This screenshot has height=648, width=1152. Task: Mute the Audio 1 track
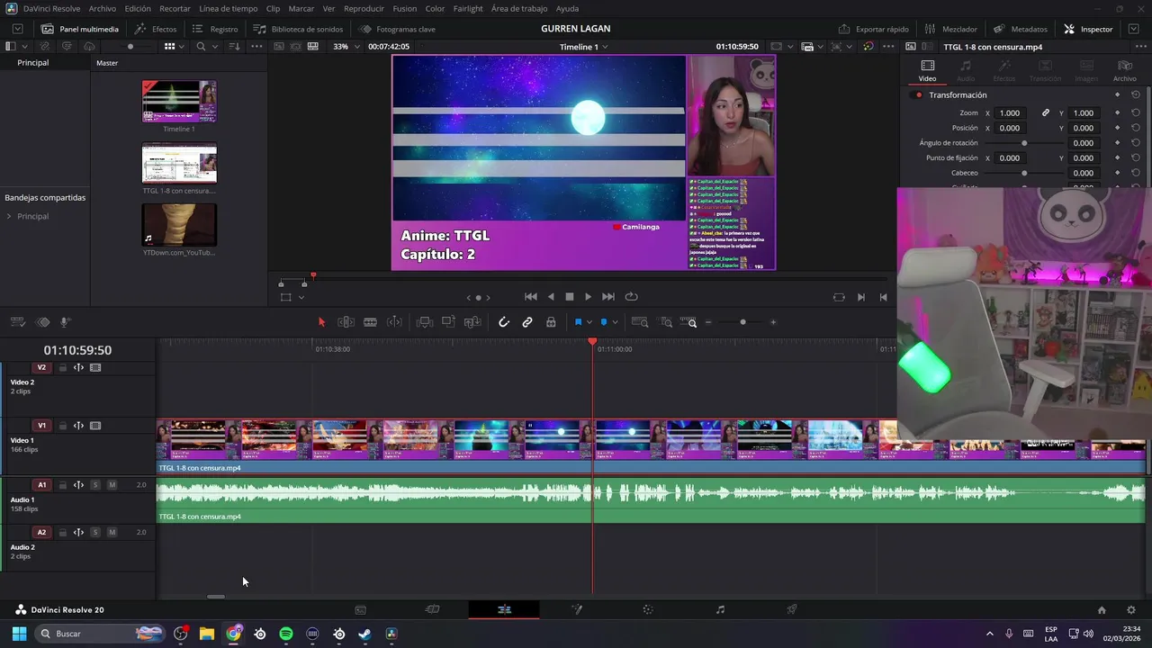coord(112,485)
